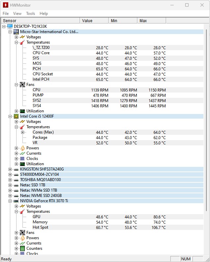Click the Micro-Star motherboard icon
210x262 pixels.
click(16, 32)
